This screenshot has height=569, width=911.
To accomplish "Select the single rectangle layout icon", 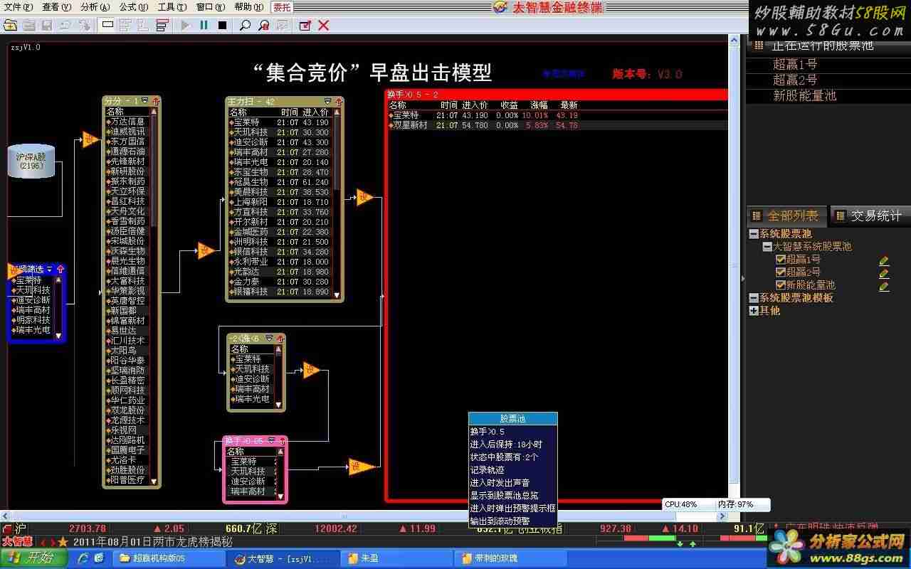I will tap(107, 26).
